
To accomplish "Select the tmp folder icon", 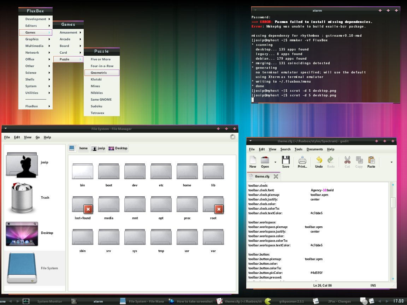I will coord(161,237).
